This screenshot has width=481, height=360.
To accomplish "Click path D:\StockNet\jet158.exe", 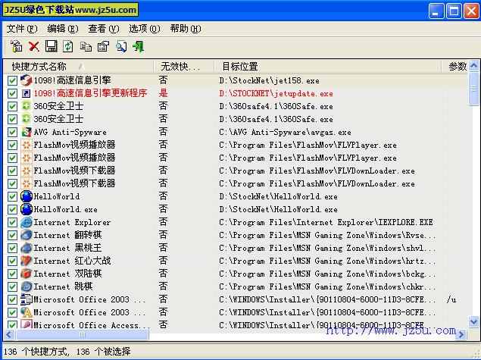I will [269, 81].
